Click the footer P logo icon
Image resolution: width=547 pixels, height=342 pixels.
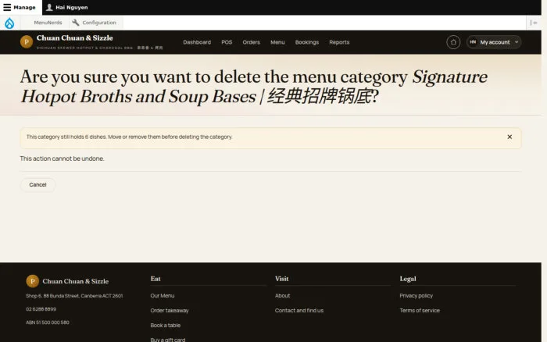(x=33, y=281)
